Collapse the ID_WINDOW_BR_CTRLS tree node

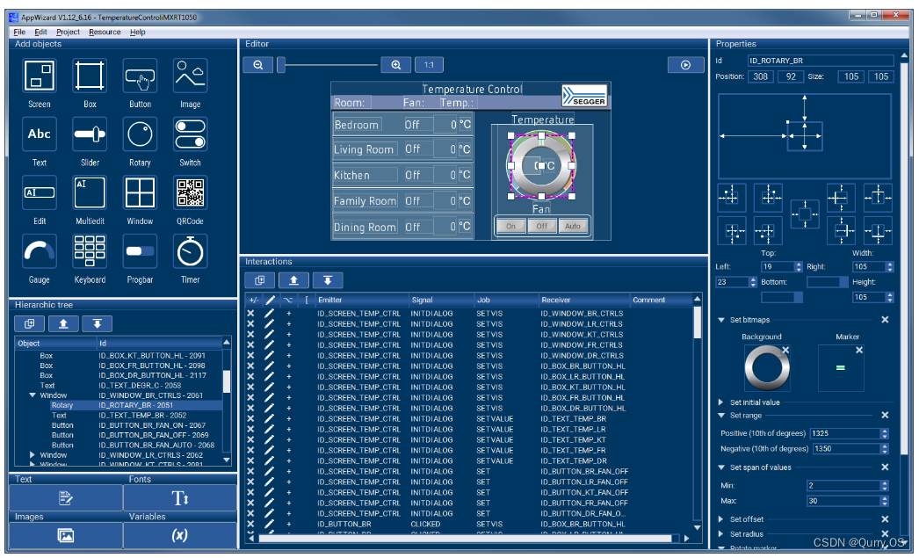33,396
